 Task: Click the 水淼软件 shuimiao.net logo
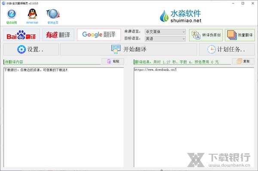point(180,16)
